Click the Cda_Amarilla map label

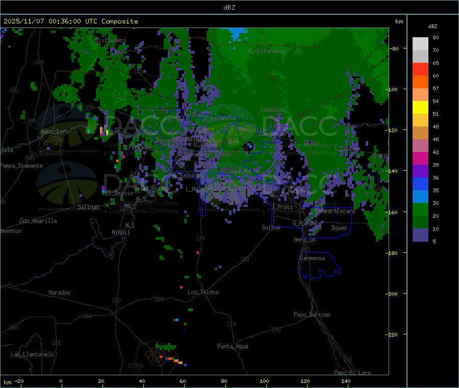coord(38,221)
